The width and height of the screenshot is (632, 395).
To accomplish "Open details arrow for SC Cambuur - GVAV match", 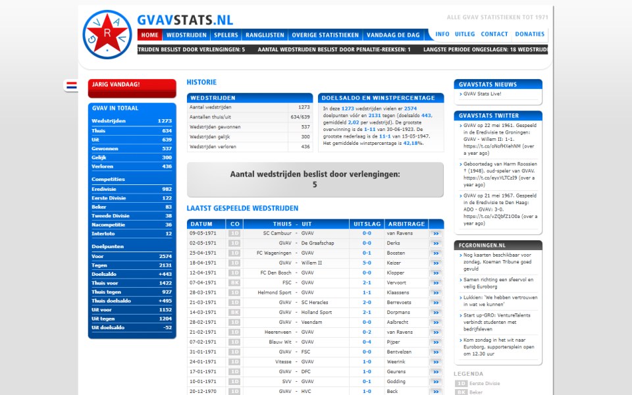I will pos(436,234).
